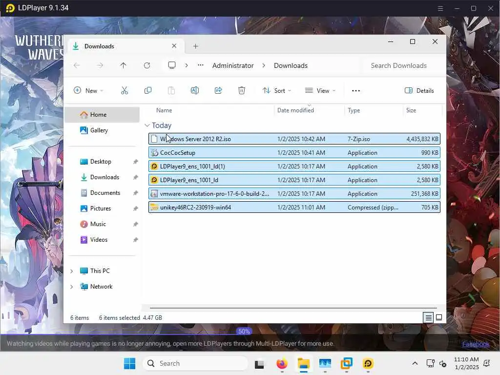The height and width of the screenshot is (375, 500).
Task: Expand address bar chevron after monitor icon
Action: (186, 65)
